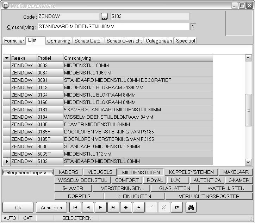The image size is (255, 223).
Task: Select row with profile 3185F
Action: [108, 132]
